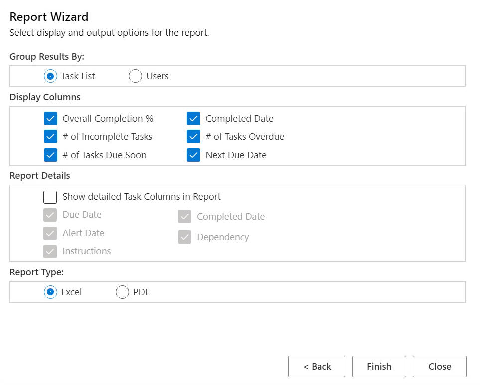Toggle # of Tasks Due Soon checkbox

point(50,155)
